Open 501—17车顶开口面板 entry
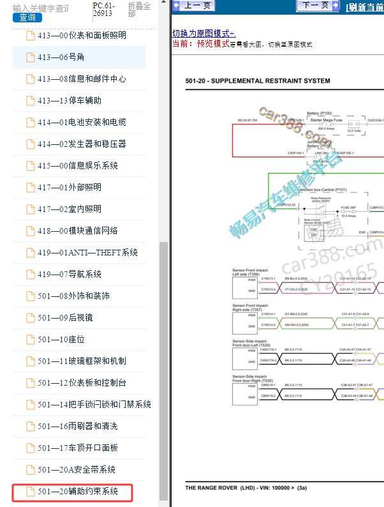The width and height of the screenshot is (384, 507). (x=79, y=448)
